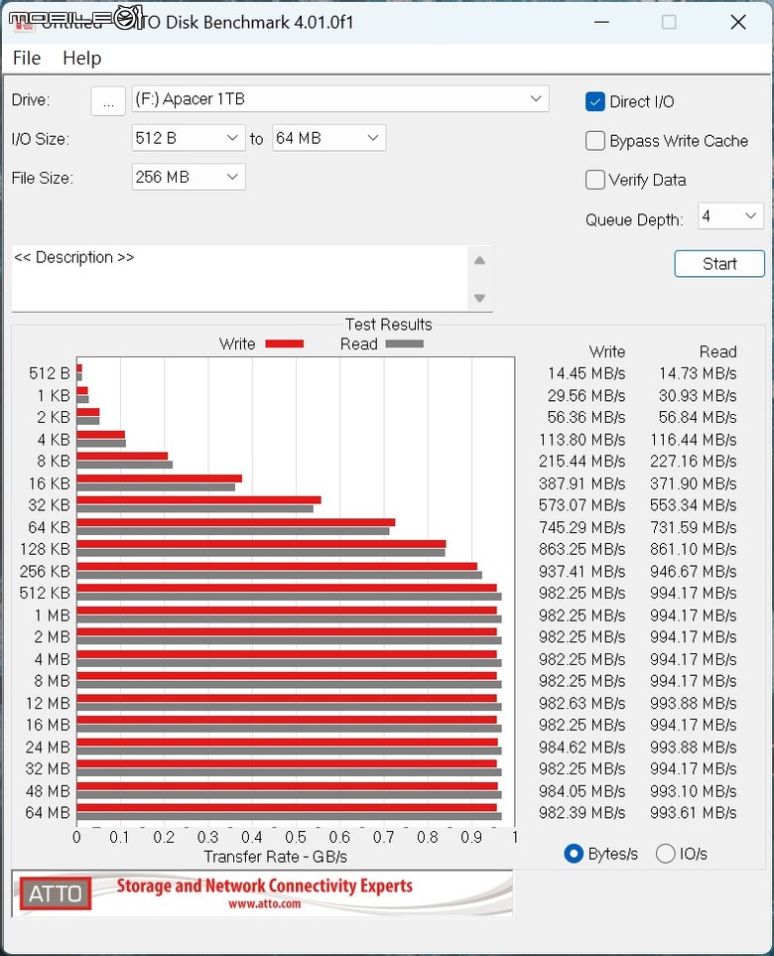Select the IO/s radio button
774x956 pixels.
coord(665,854)
